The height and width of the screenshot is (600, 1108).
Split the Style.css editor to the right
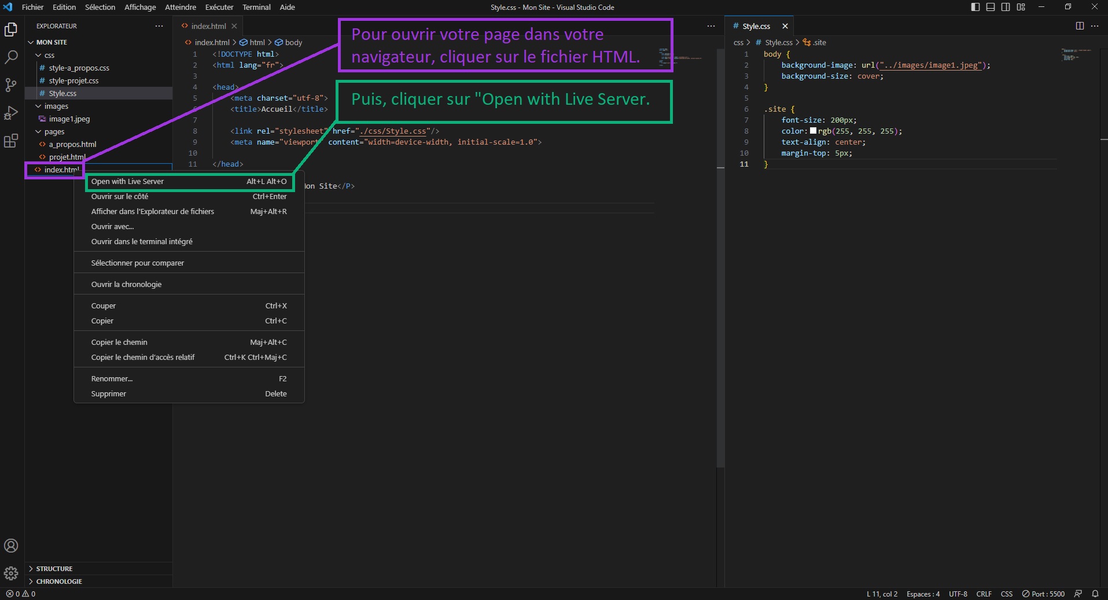pos(1080,26)
